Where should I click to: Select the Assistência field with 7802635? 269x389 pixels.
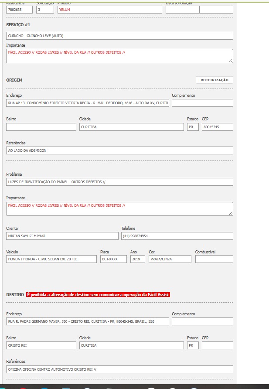pos(19,10)
